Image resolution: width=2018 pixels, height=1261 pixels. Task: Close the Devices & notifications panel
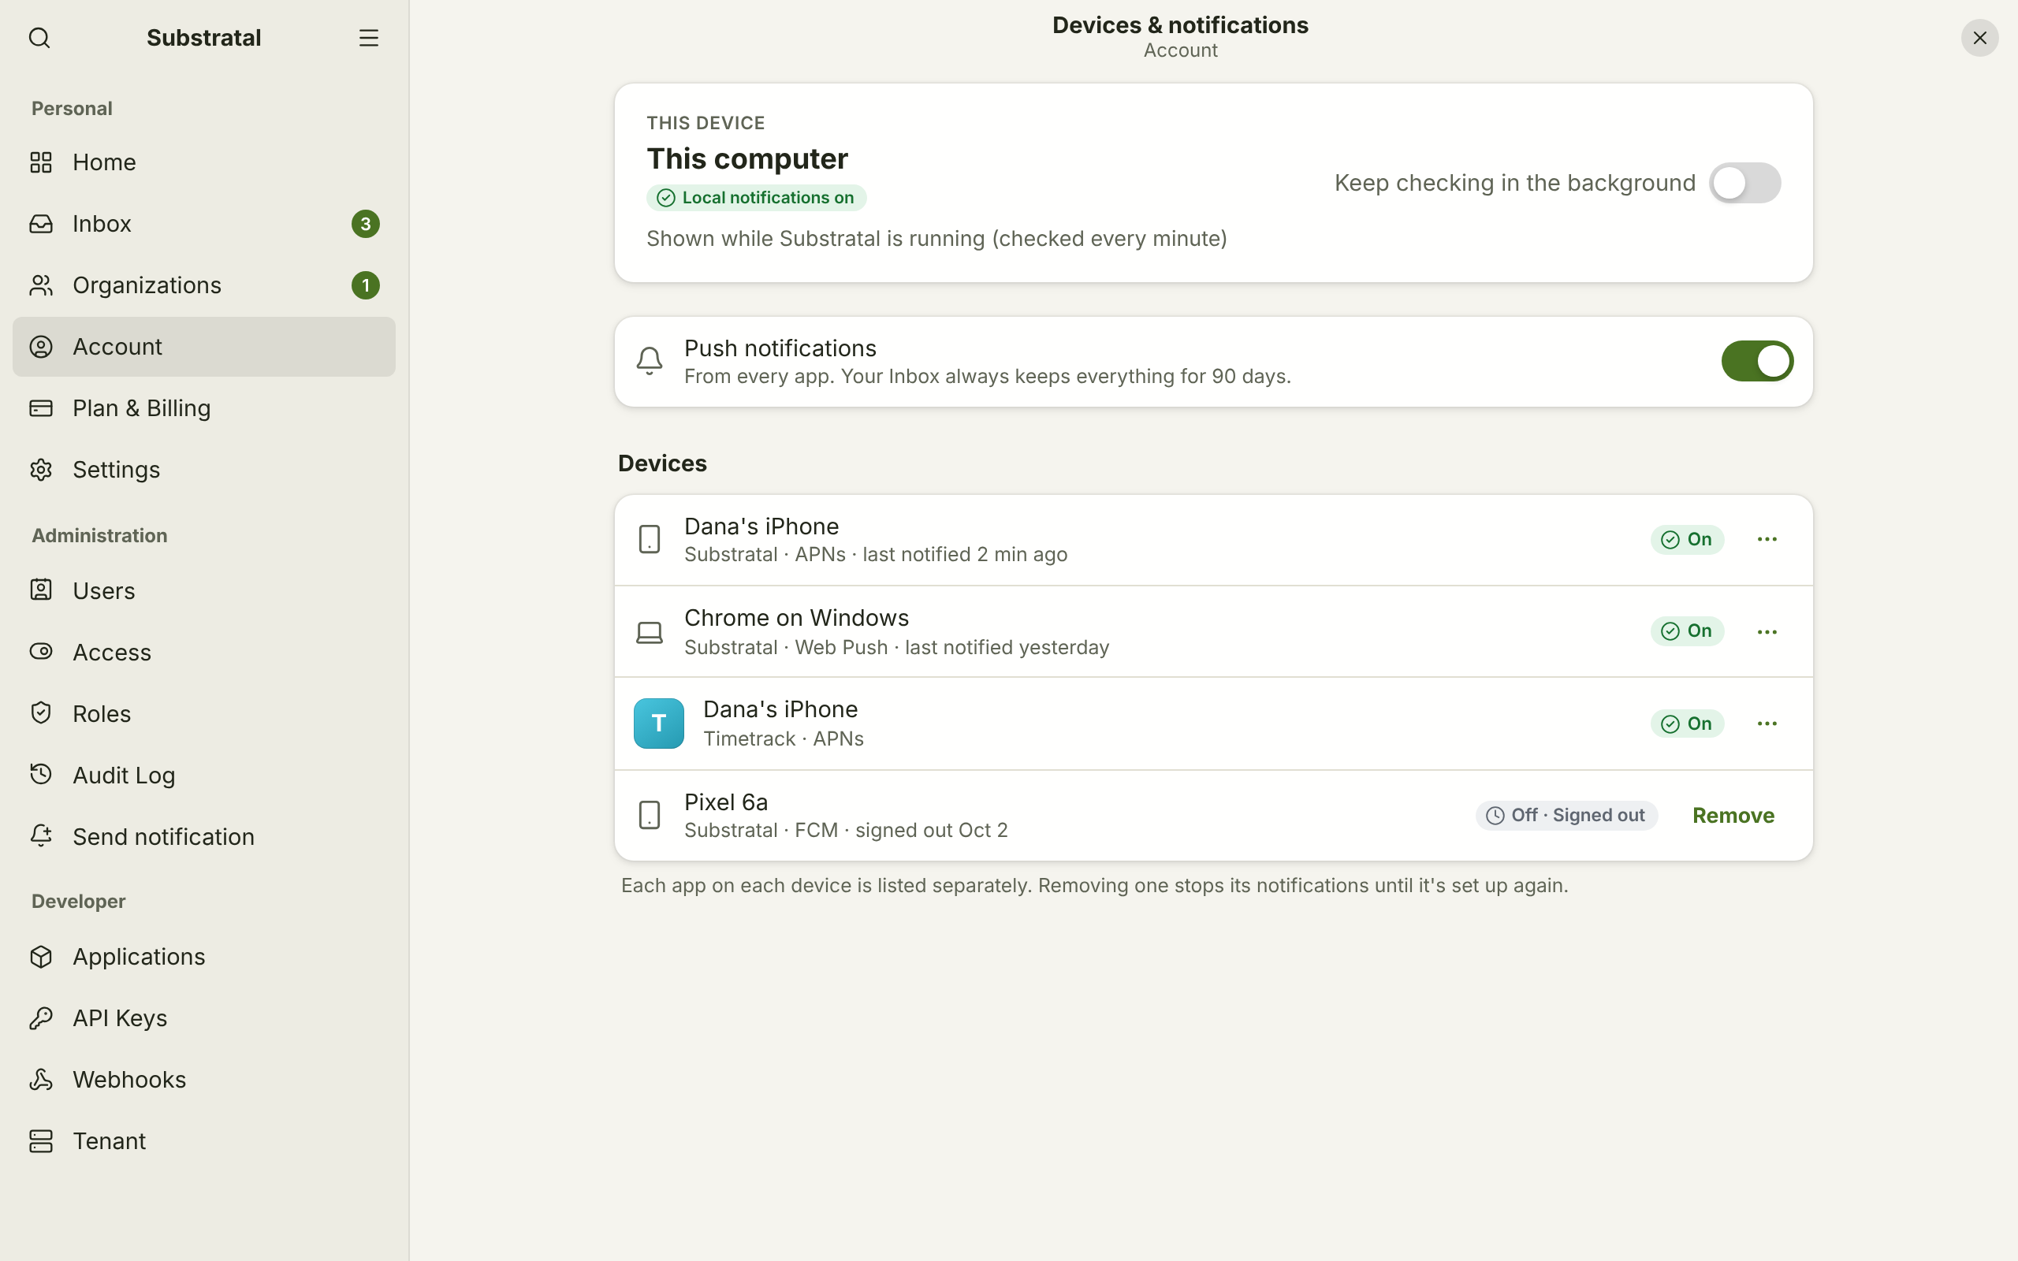tap(1979, 38)
